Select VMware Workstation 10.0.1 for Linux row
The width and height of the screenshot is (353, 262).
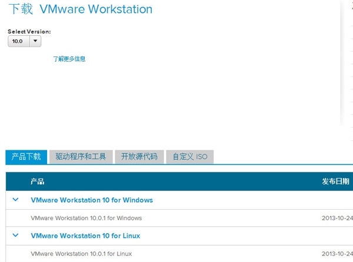coord(81,254)
